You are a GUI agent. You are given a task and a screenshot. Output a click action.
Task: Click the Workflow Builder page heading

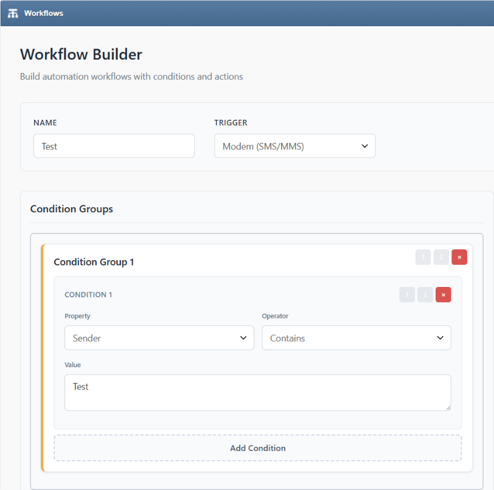[x=82, y=55]
